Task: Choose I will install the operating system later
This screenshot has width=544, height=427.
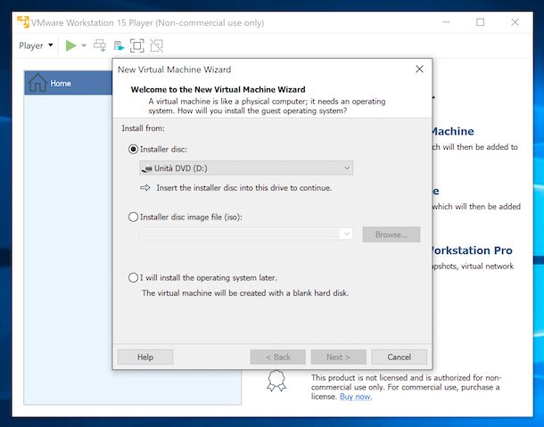Action: coord(133,277)
